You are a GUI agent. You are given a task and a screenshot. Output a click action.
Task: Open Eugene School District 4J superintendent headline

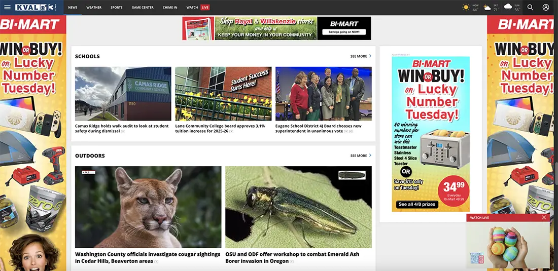point(319,129)
